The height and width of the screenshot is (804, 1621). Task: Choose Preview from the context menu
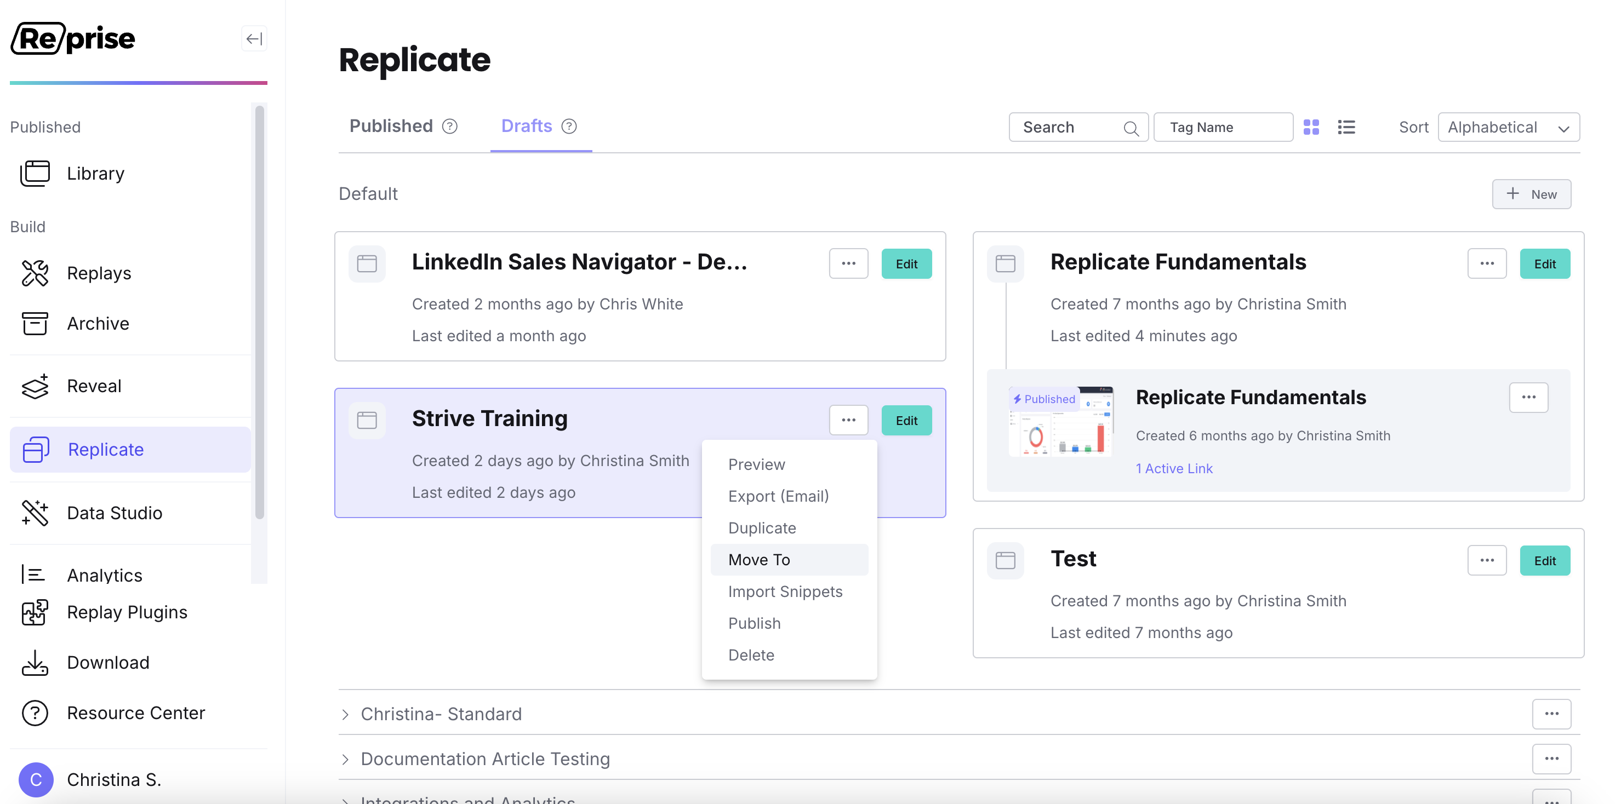tap(789, 464)
